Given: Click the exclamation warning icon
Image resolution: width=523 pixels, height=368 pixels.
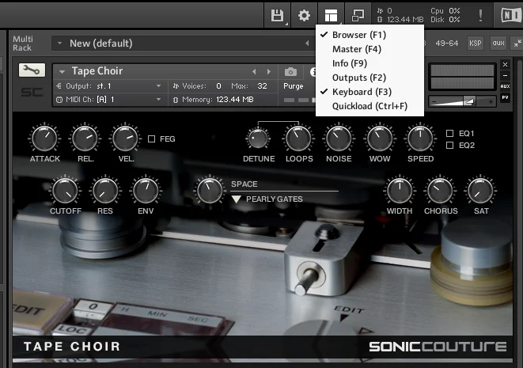Looking at the screenshot, I should pos(480,15).
